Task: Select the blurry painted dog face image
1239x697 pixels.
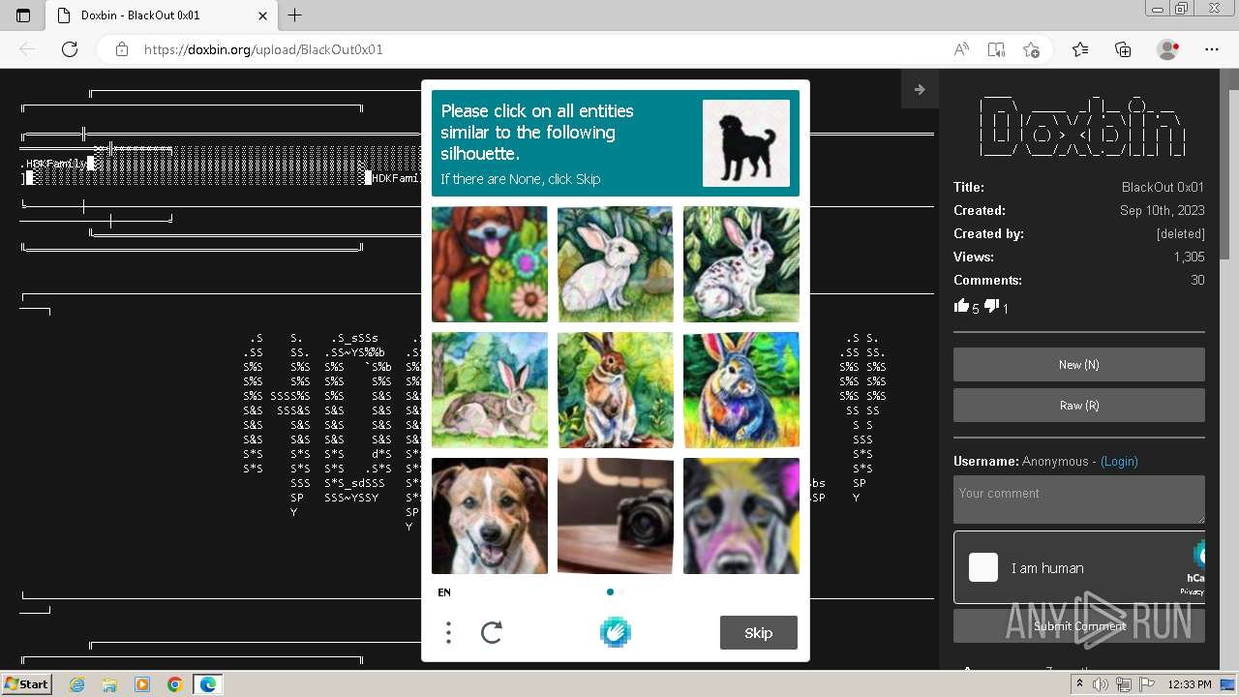Action: [741, 516]
